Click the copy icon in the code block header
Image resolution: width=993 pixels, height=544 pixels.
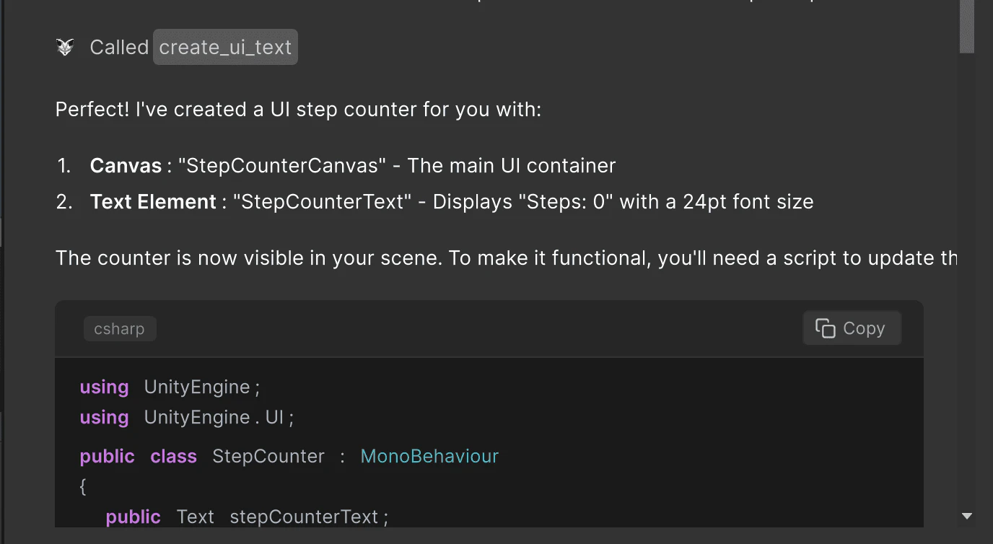coord(825,328)
